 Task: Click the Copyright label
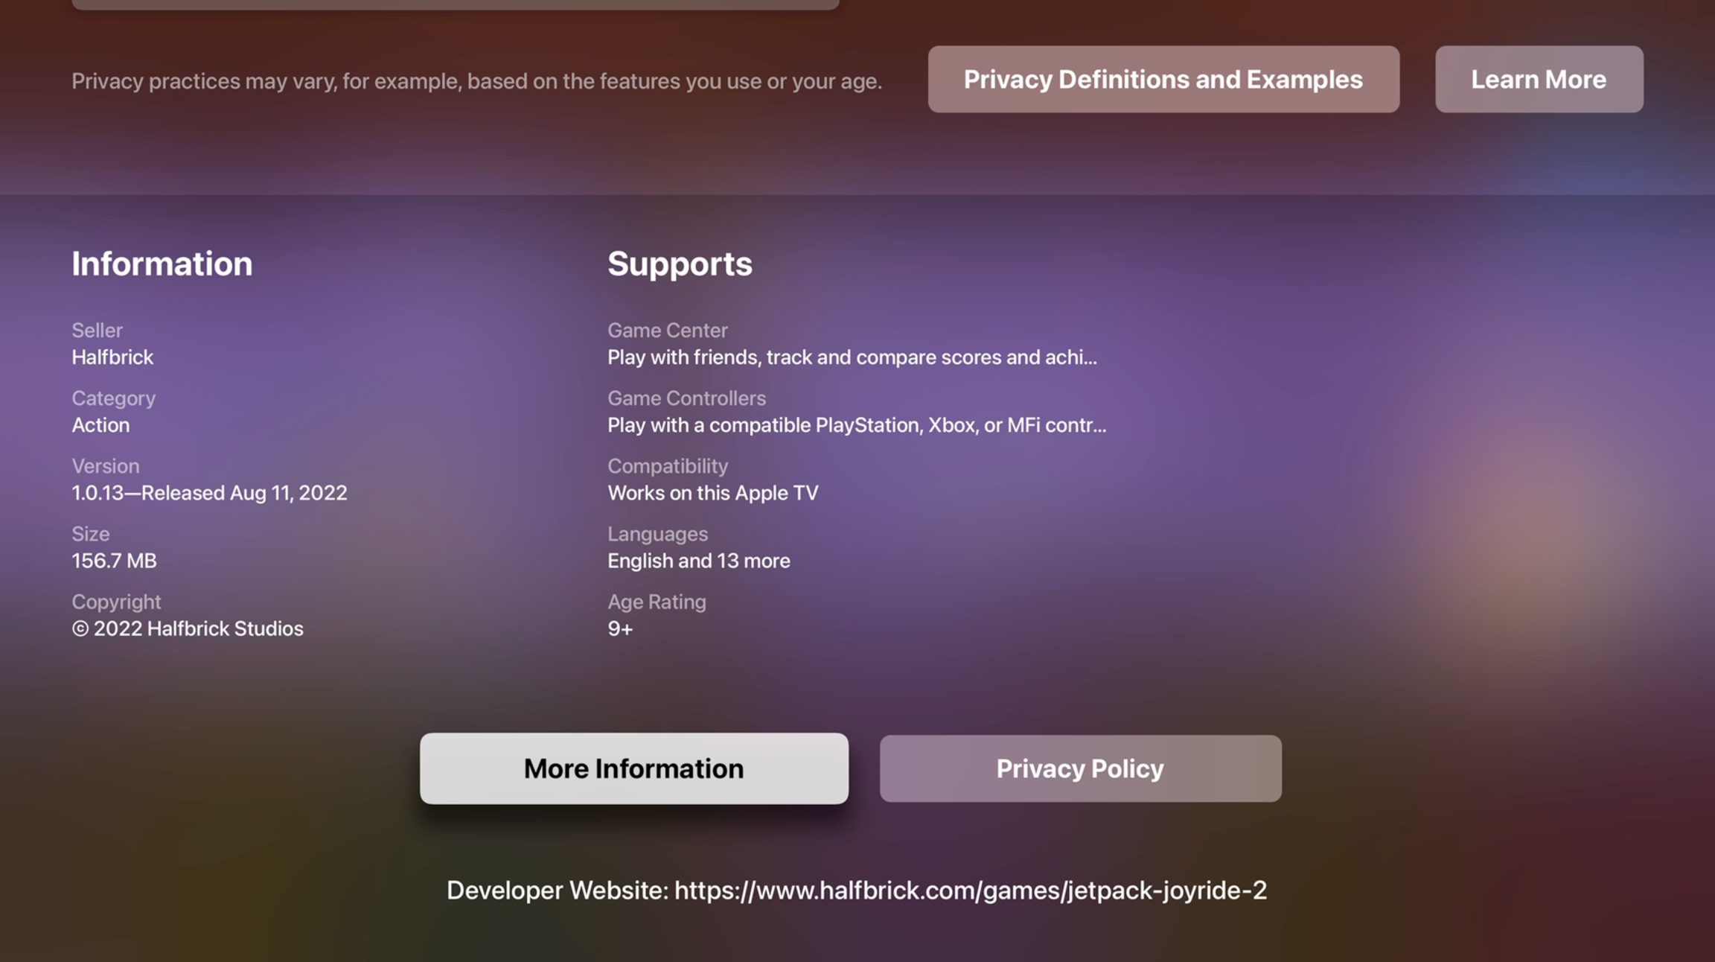click(x=116, y=602)
